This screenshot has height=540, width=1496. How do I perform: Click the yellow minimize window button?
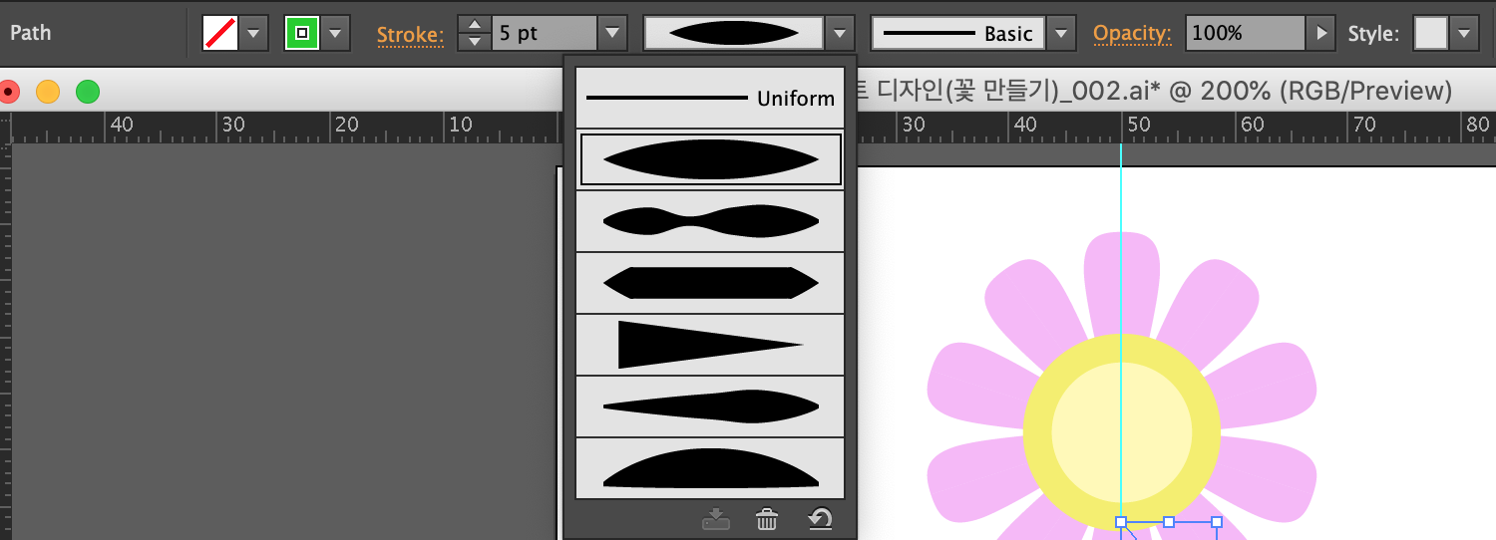pos(48,93)
